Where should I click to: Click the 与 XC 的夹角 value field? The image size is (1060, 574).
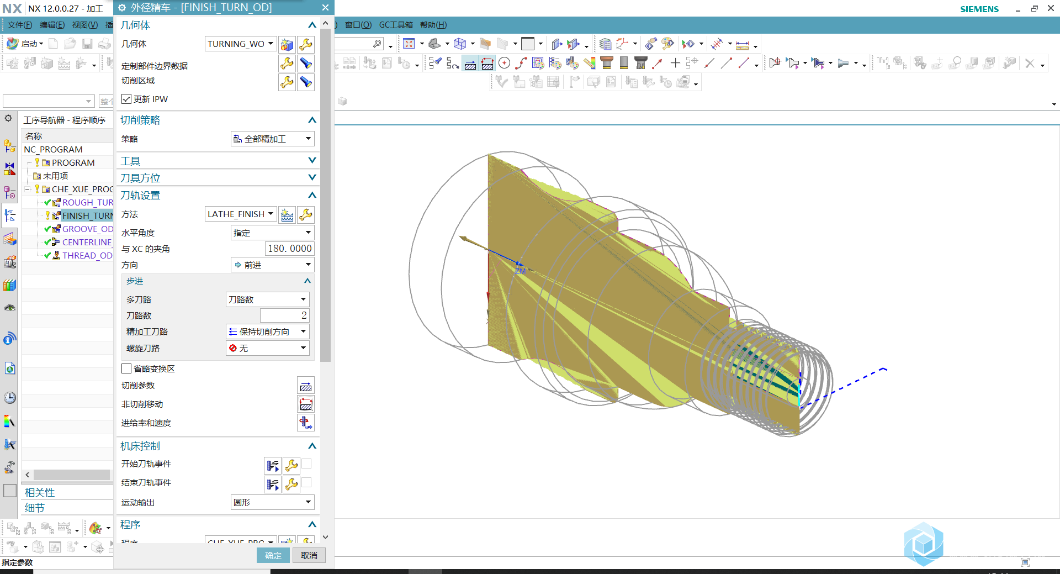[289, 249]
